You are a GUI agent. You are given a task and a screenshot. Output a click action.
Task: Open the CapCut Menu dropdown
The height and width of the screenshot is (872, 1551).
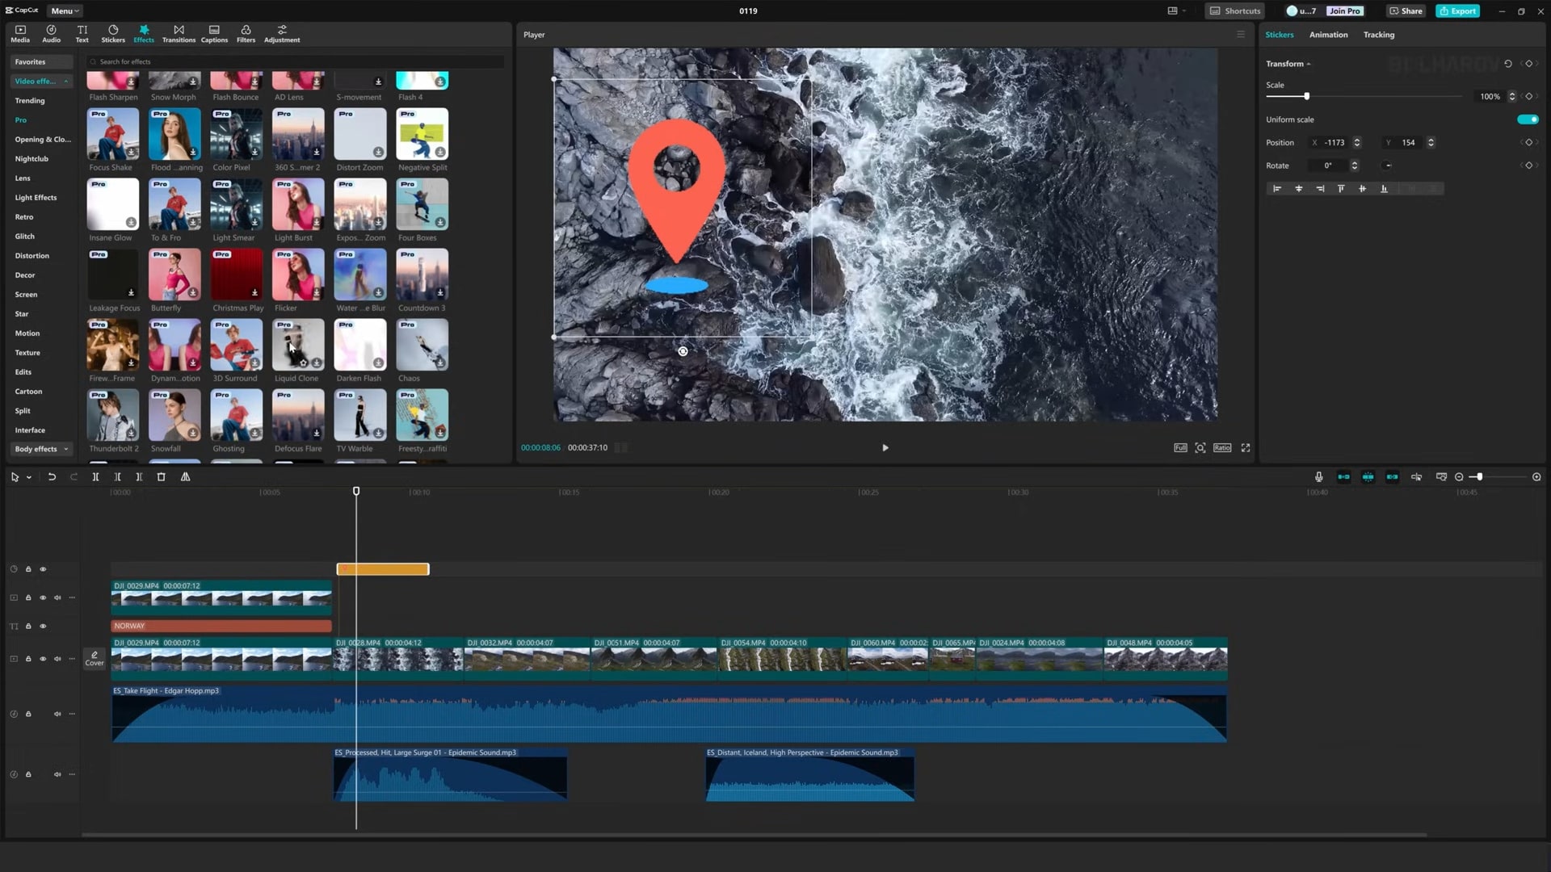[65, 10]
